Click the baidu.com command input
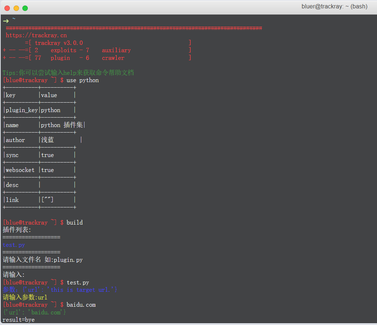The image size is (377, 325). (81, 305)
